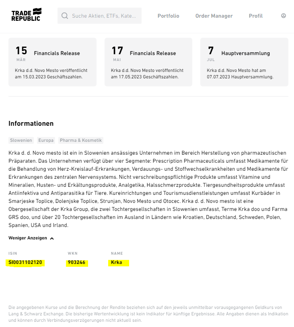Screen dimensions: 294x327
Task: Click the Trade Republic logo
Action: 27,15
